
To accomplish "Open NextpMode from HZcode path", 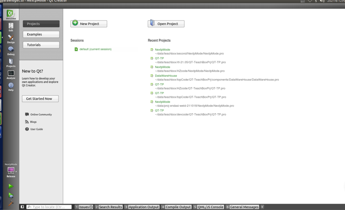I will (x=162, y=67).
